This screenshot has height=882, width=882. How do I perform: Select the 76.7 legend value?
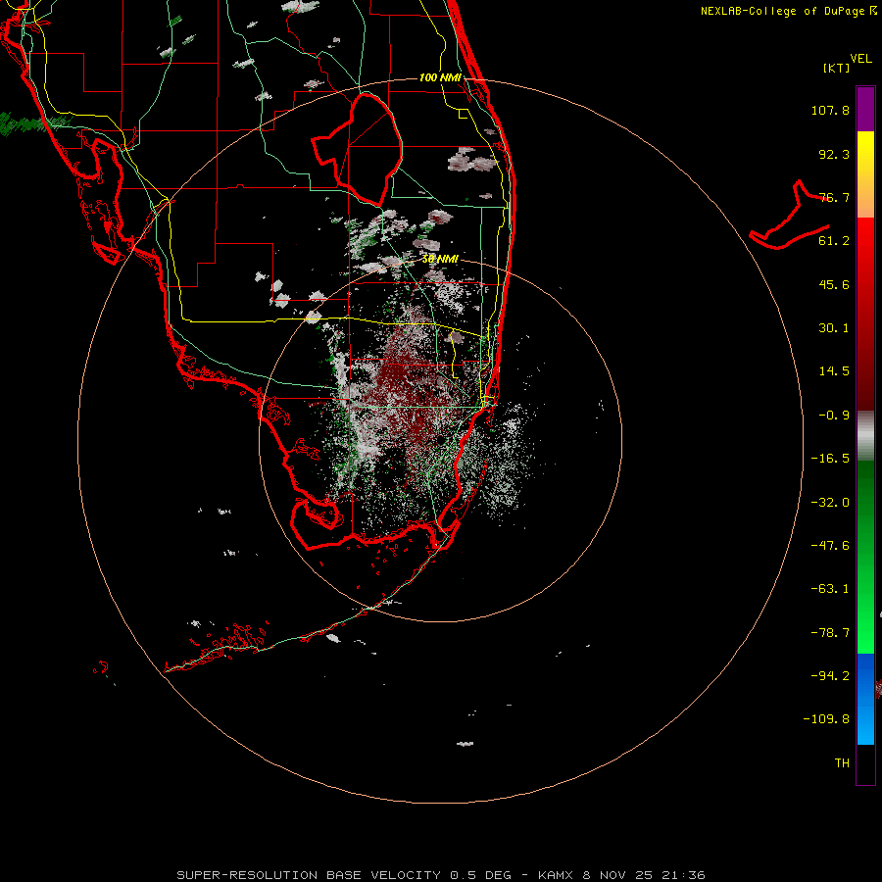tap(834, 197)
